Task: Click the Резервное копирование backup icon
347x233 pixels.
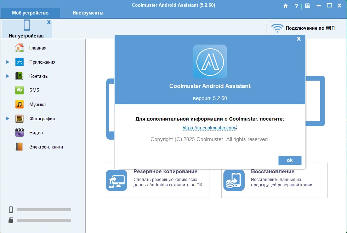Action: [116, 180]
